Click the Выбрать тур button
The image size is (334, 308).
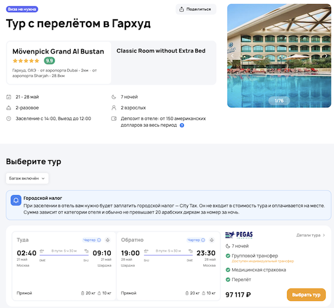pyautogui.click(x=306, y=295)
